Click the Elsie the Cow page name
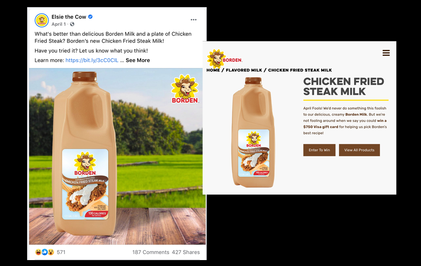 point(69,17)
